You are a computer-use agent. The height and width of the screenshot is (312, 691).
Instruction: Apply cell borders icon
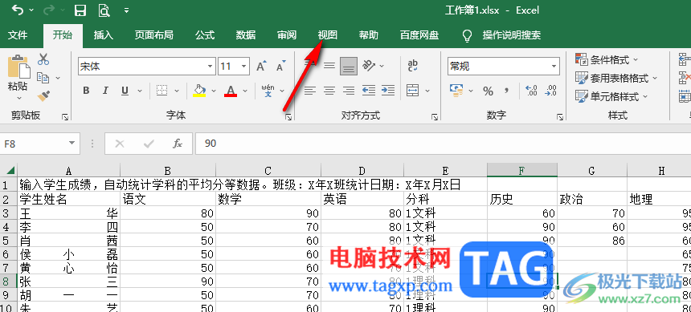[162, 91]
